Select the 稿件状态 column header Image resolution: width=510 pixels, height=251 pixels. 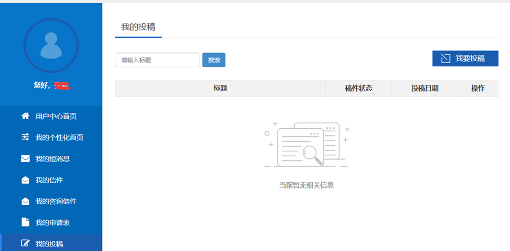pyautogui.click(x=359, y=89)
